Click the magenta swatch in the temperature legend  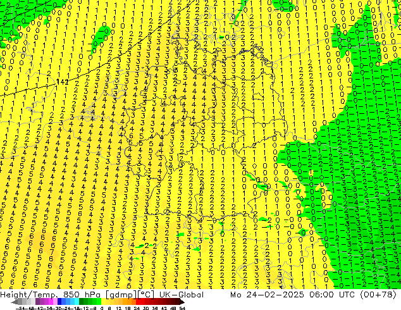[51, 302]
